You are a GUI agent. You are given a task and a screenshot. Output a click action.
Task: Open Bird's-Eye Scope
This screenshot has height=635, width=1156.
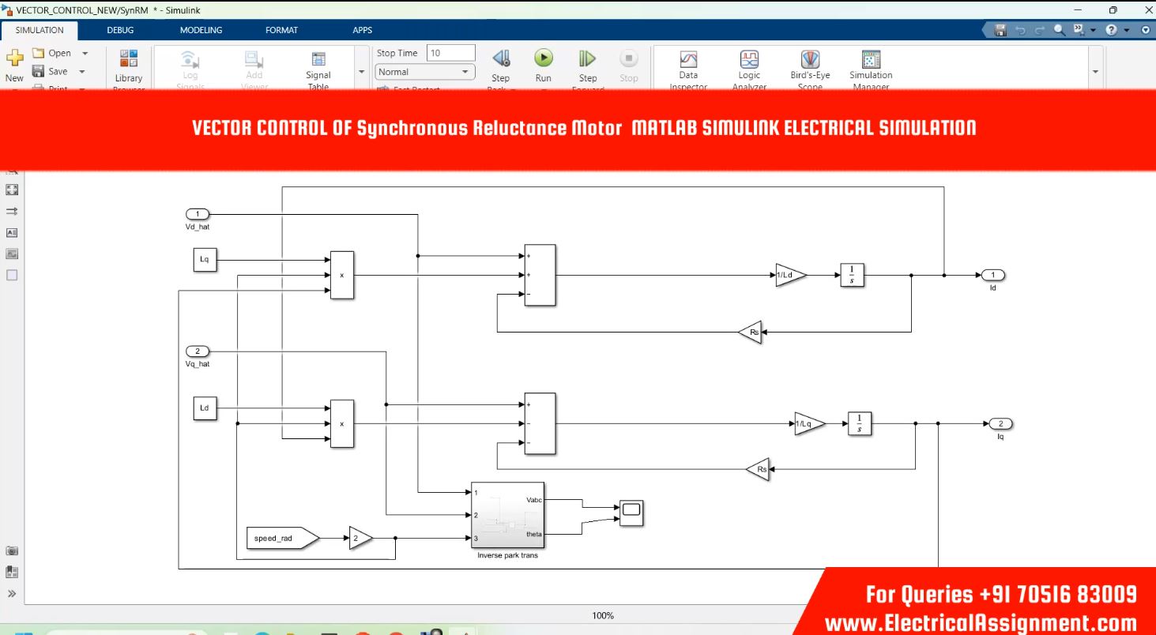pos(809,59)
